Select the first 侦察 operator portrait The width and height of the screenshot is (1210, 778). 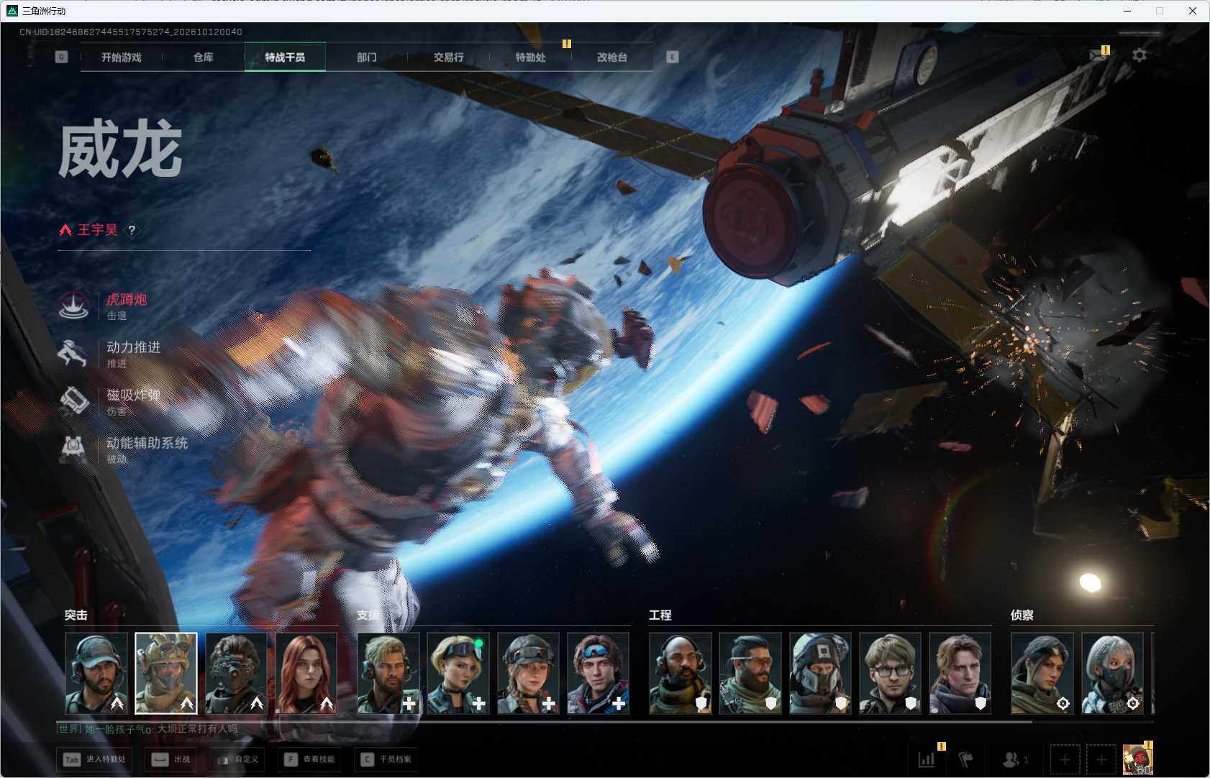coord(1042,673)
